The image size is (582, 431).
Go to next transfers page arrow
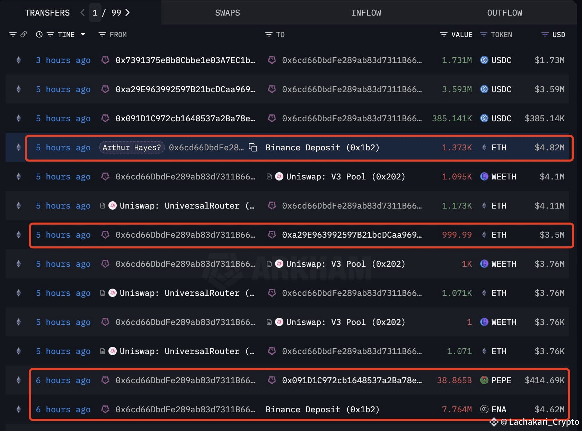[127, 13]
